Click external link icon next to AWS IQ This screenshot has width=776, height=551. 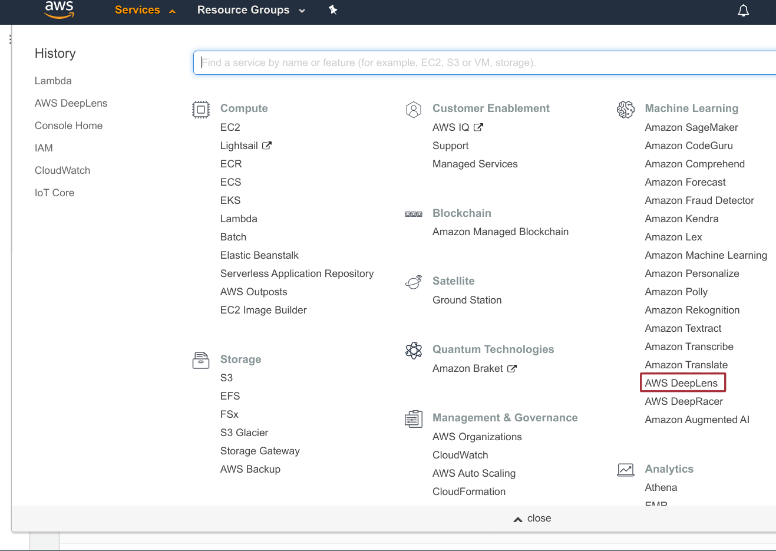point(478,127)
